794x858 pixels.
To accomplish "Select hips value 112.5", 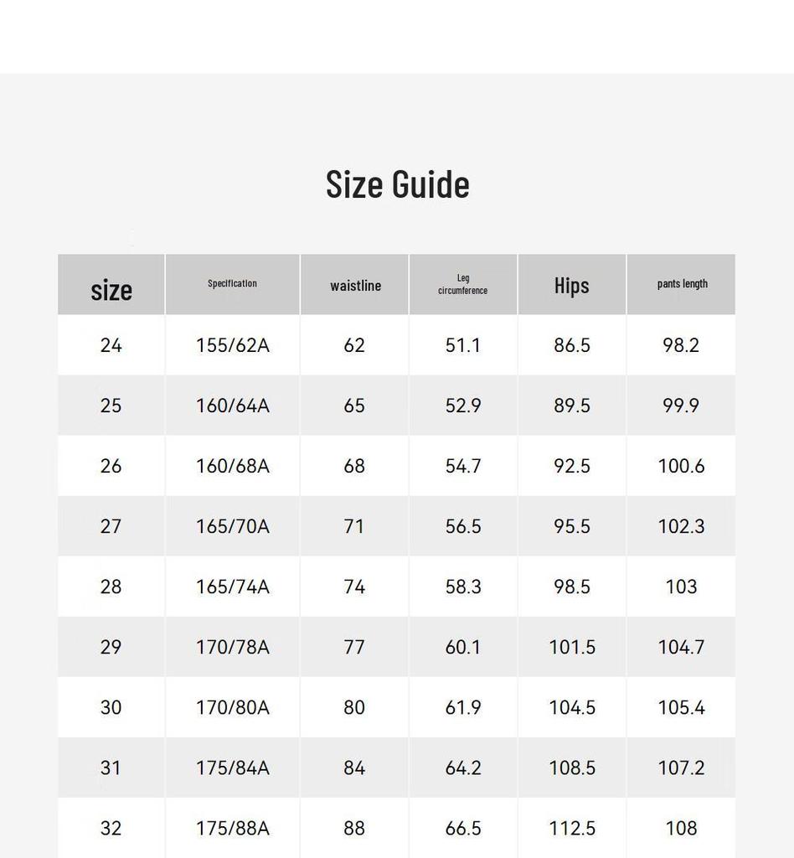I will point(572,829).
